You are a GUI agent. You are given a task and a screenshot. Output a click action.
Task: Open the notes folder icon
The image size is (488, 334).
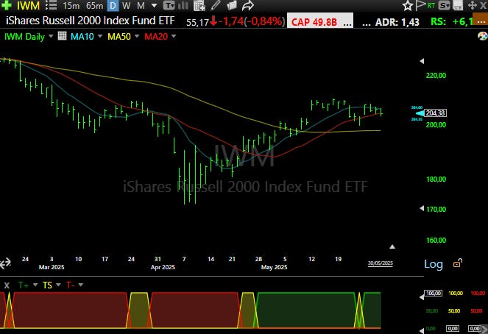pyautogui.click(x=232, y=5)
